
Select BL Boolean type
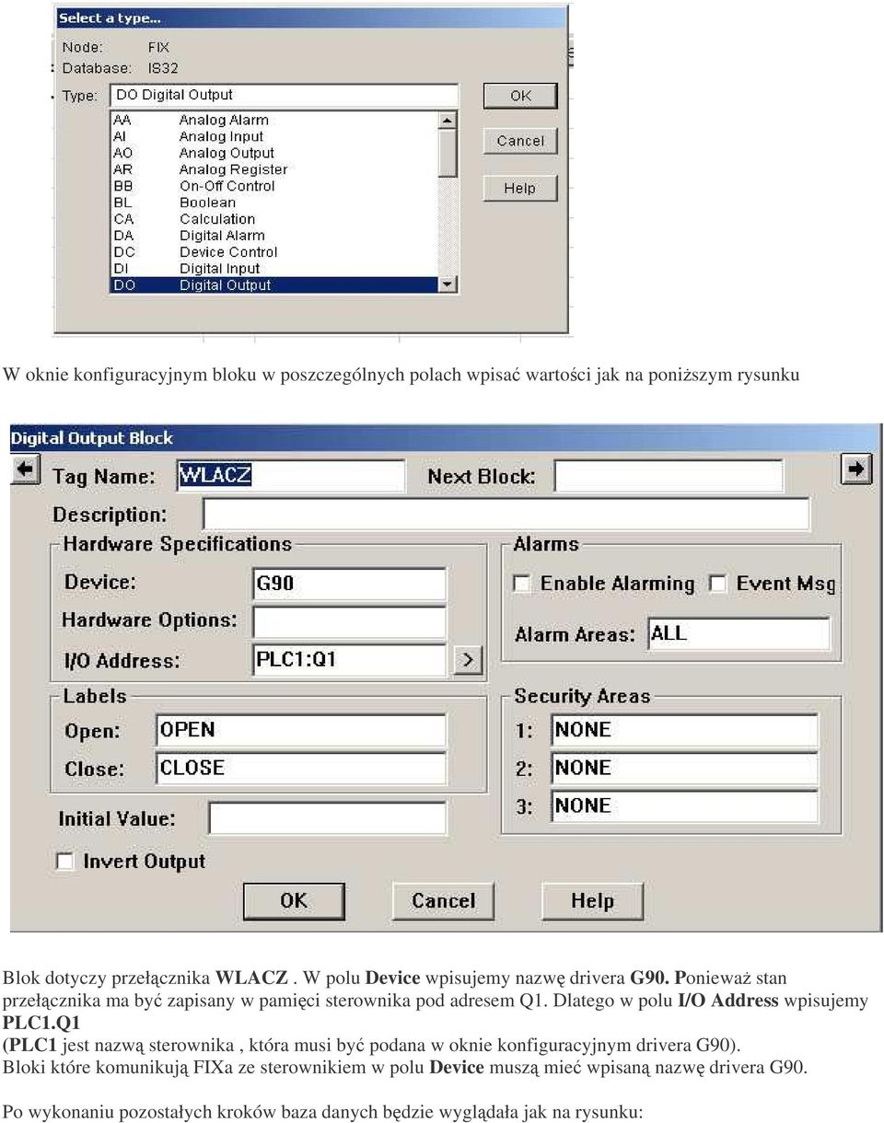tap(273, 203)
